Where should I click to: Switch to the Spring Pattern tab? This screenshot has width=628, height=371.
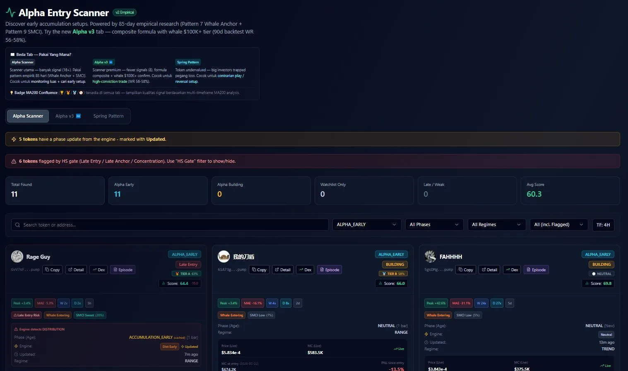[108, 116]
